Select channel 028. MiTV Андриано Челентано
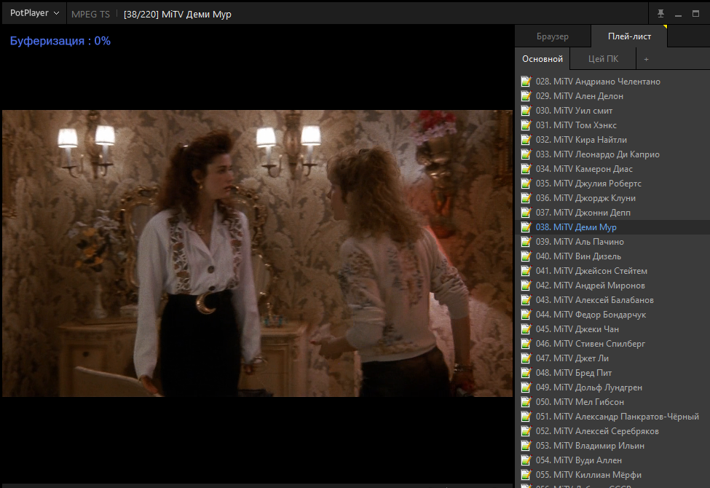The width and height of the screenshot is (710, 488). coord(612,82)
